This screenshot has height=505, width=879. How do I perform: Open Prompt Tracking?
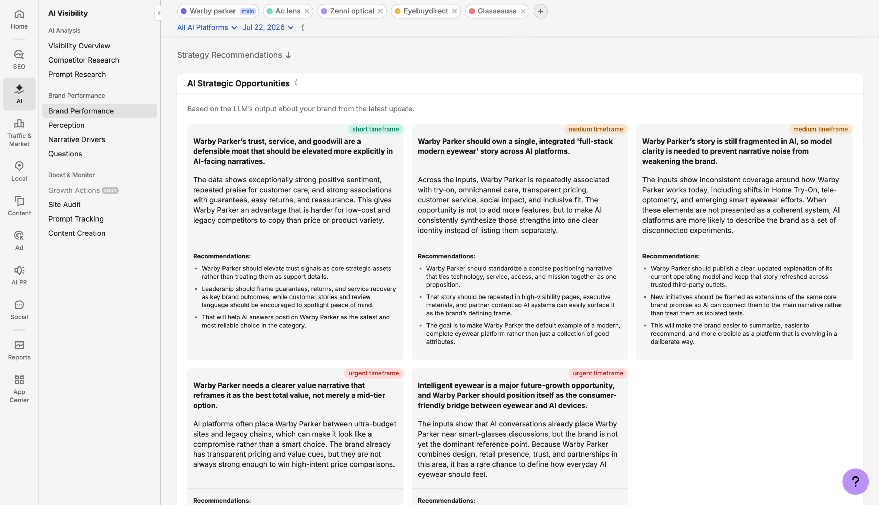[76, 219]
